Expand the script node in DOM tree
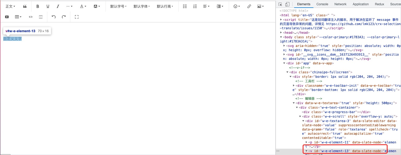Image resolution: width=401 pixels, height=155 pixels. [281, 20]
